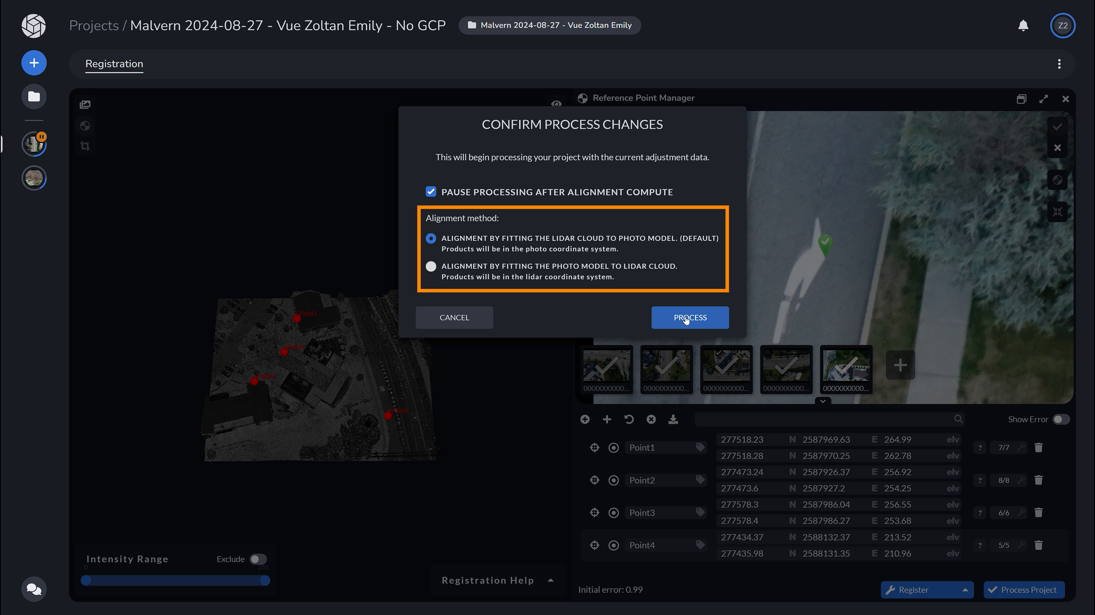The width and height of the screenshot is (1095, 615).
Task: Open the auto-detect target tool
Action: pyautogui.click(x=585, y=419)
